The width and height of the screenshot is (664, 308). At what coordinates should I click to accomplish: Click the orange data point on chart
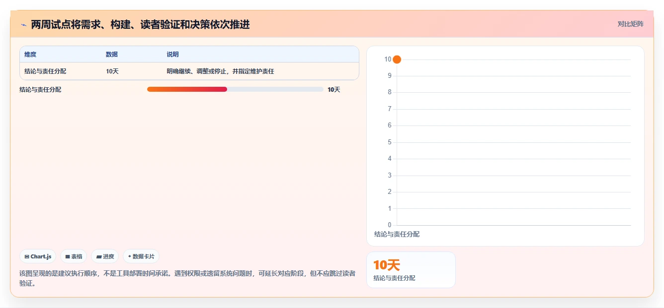pos(397,60)
